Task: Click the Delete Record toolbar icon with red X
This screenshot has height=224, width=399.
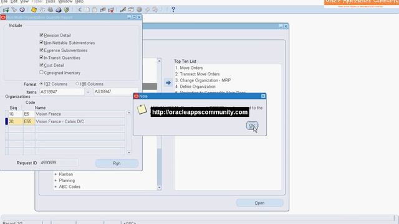Action: pos(111,10)
